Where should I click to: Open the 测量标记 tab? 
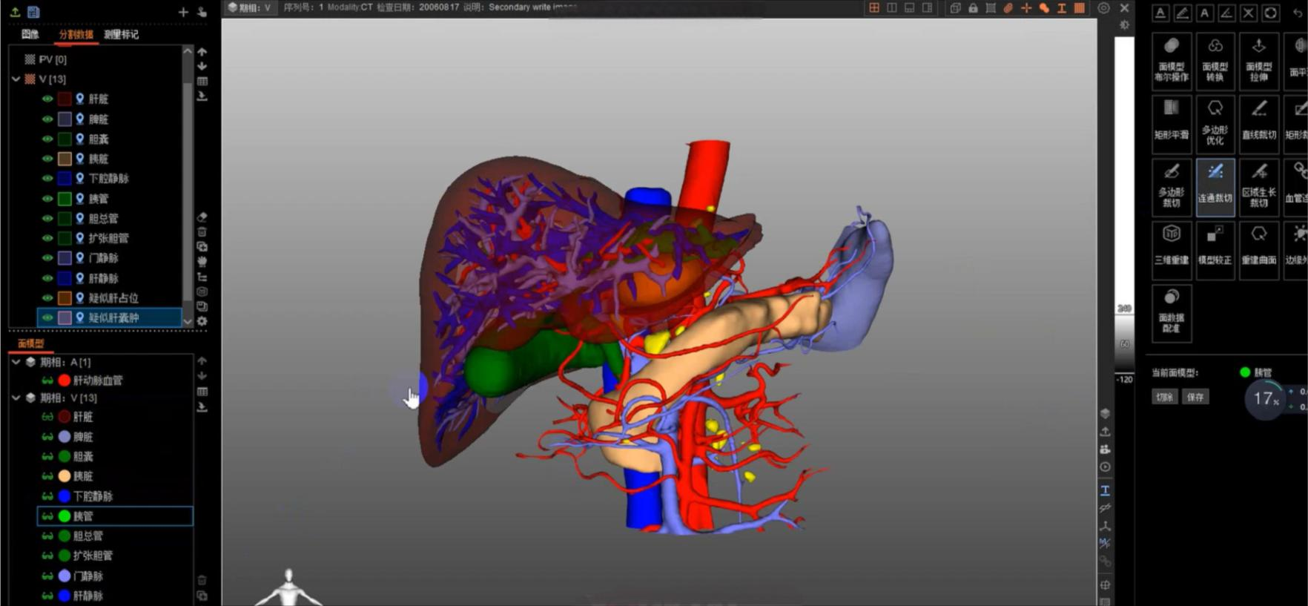121,34
